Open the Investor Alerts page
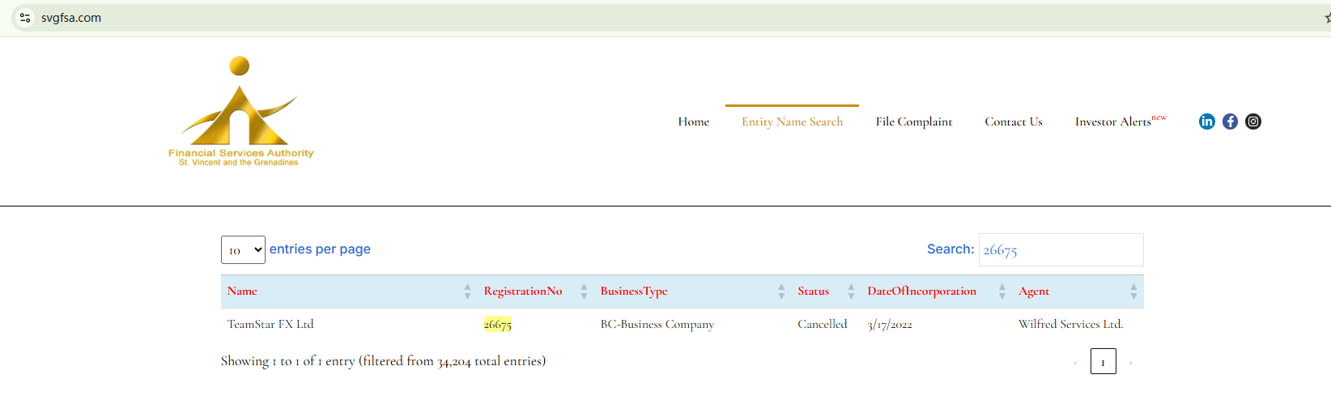Screen dimensions: 1331x413 pyautogui.click(x=1121, y=121)
